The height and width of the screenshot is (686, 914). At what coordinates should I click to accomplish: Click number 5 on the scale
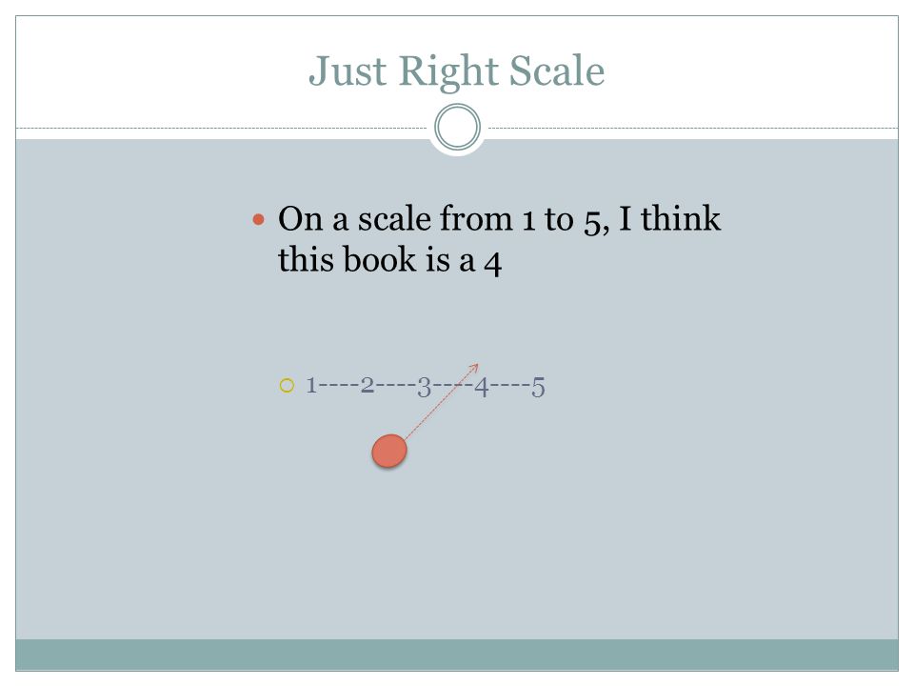(x=538, y=387)
